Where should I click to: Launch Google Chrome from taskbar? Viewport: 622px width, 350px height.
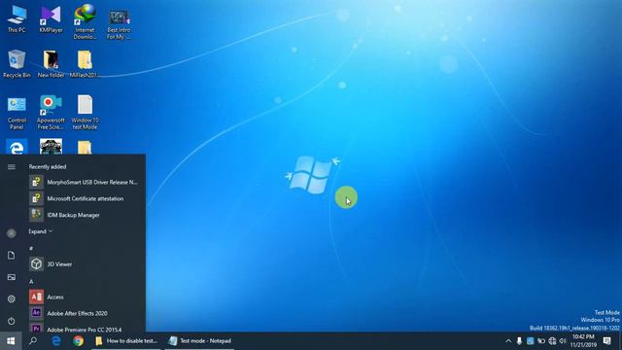click(x=78, y=341)
